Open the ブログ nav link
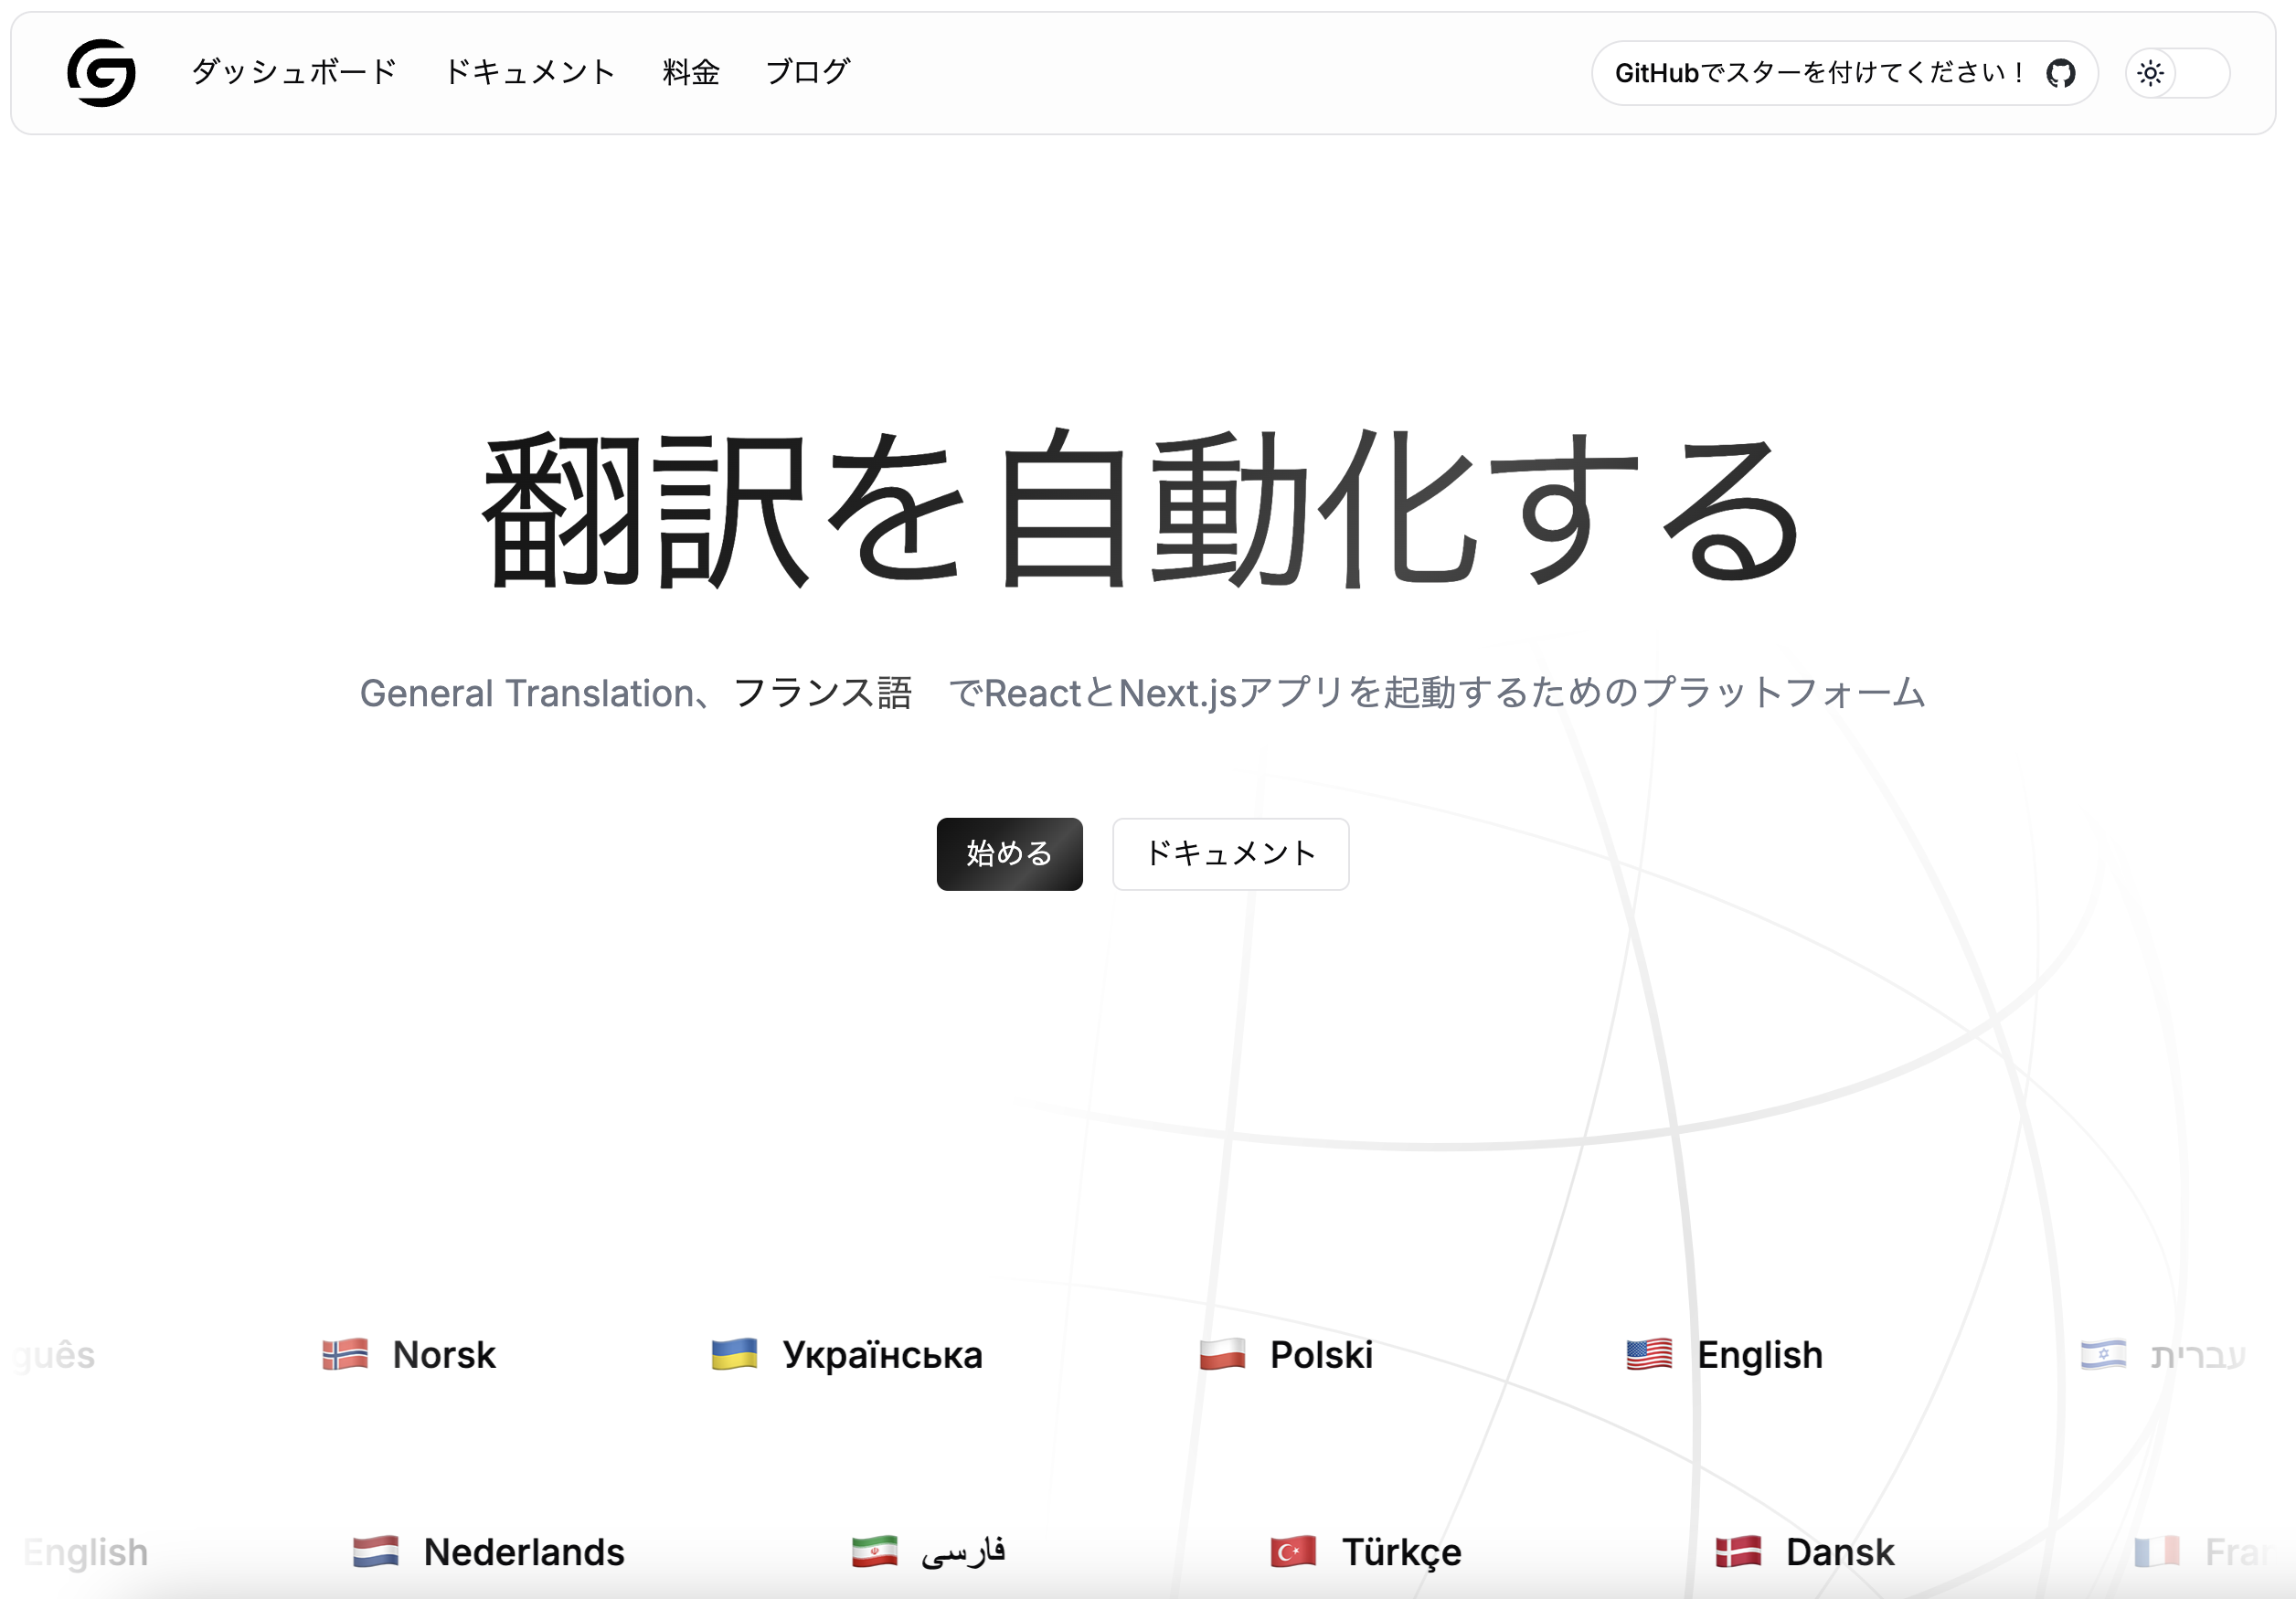The width and height of the screenshot is (2296, 1599). pyautogui.click(x=807, y=72)
